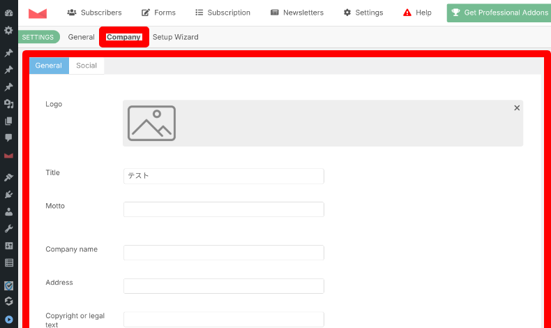Open the Subscribers menu
The image size is (551, 328).
click(94, 13)
